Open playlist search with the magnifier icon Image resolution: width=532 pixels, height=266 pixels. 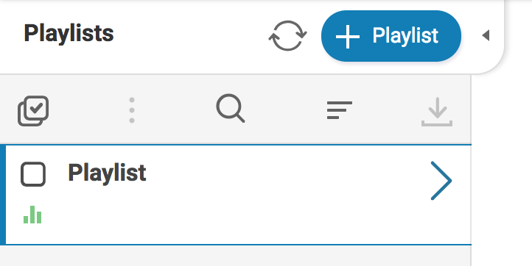(231, 108)
